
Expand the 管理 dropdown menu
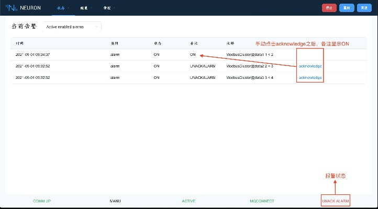108,8
